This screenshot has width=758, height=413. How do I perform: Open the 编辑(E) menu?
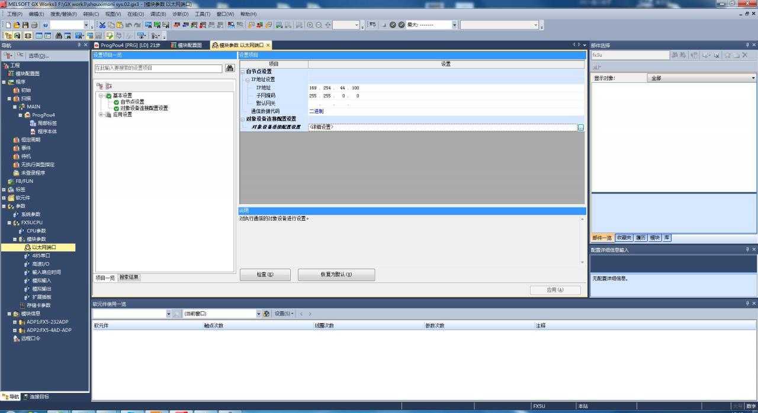(37, 14)
